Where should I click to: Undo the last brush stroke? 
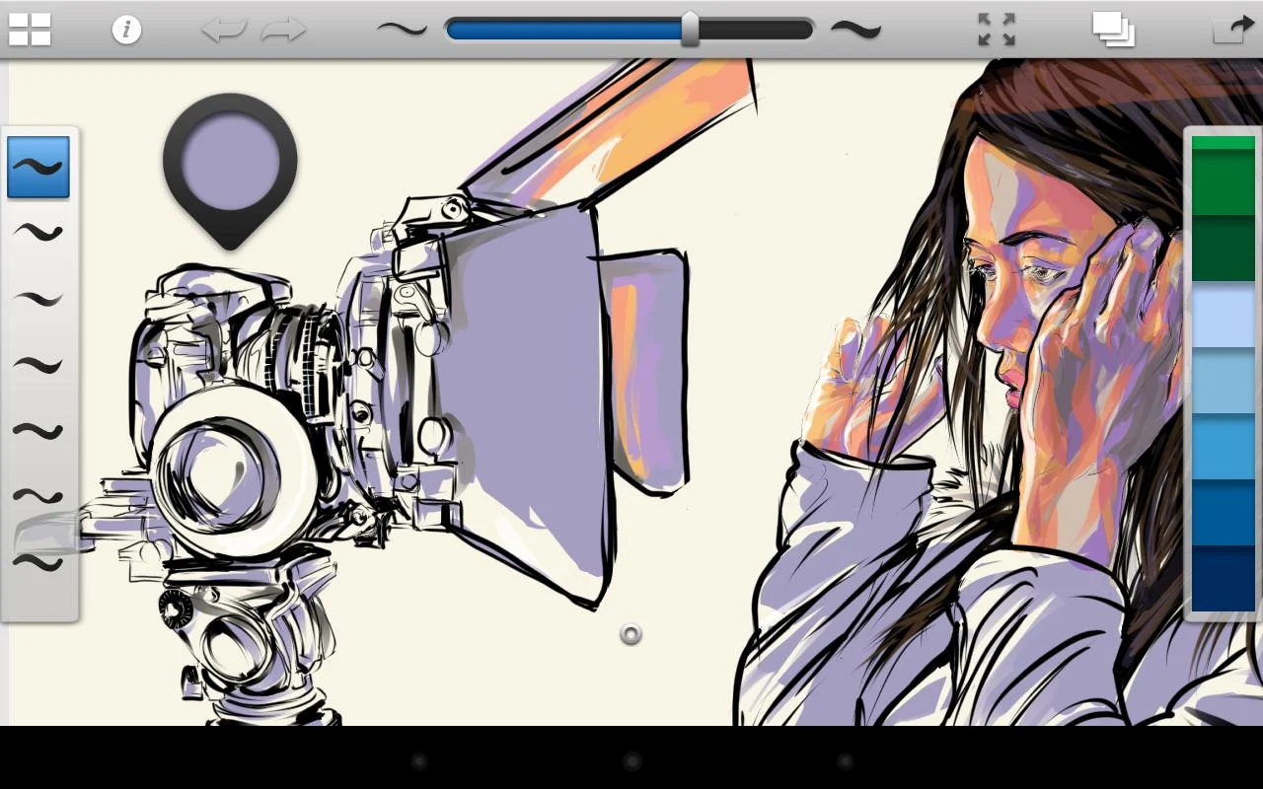tap(225, 29)
